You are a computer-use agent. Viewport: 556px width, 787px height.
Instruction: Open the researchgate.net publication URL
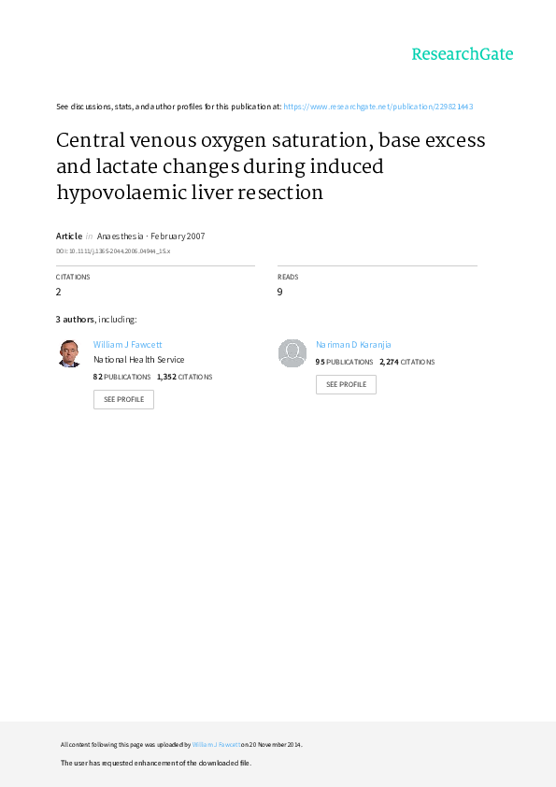pyautogui.click(x=378, y=107)
